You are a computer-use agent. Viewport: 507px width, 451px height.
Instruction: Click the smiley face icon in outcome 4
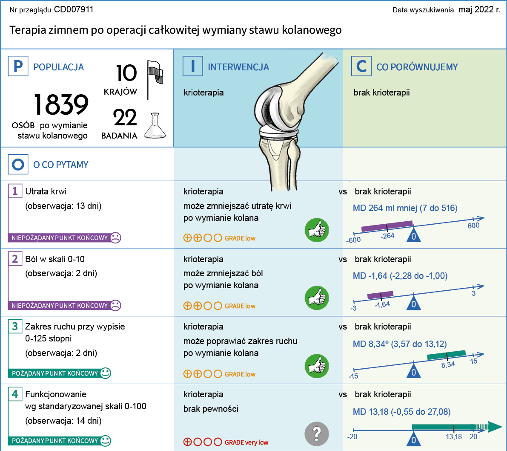point(105,441)
